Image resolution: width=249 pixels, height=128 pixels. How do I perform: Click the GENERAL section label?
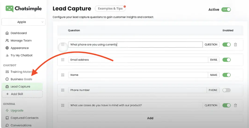coord(9,104)
